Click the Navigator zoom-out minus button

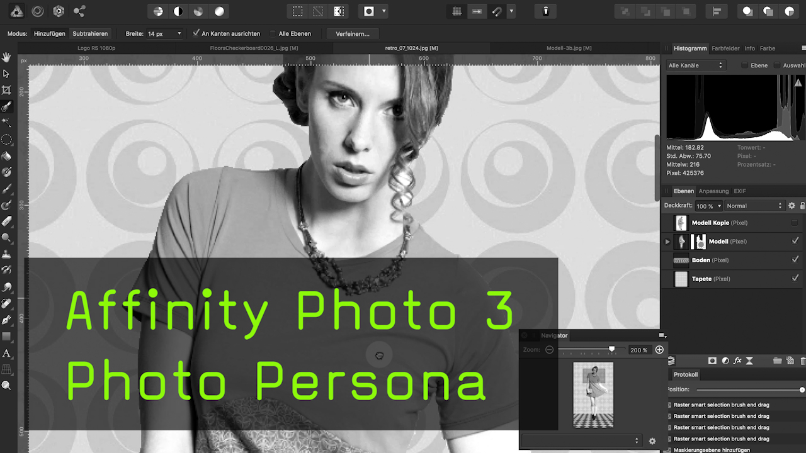point(549,350)
